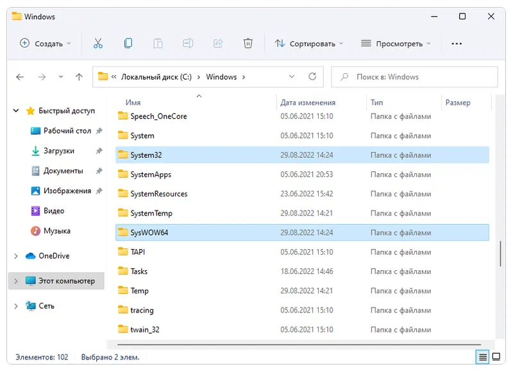Click the search magnifier icon

[x=344, y=77]
